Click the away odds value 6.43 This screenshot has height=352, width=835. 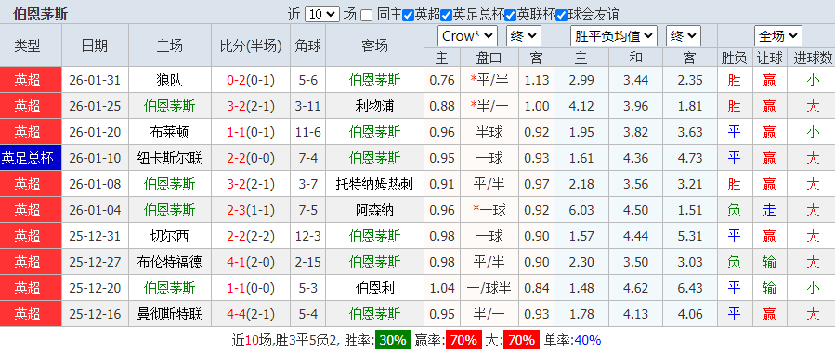[x=690, y=289]
